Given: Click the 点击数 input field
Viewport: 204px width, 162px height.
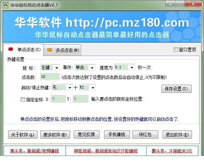Looking at the screenshot, I should 50,77.
